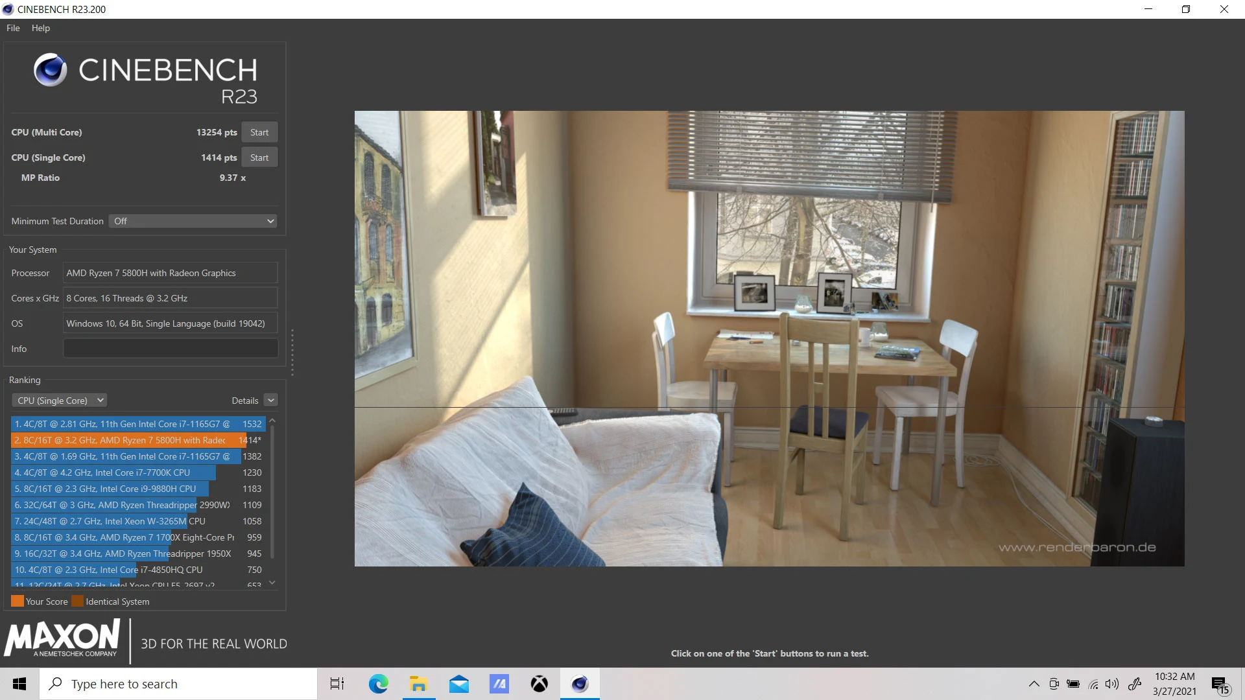This screenshot has height=700, width=1245.
Task: Open Microsoft Edge from taskbar
Action: (378, 684)
